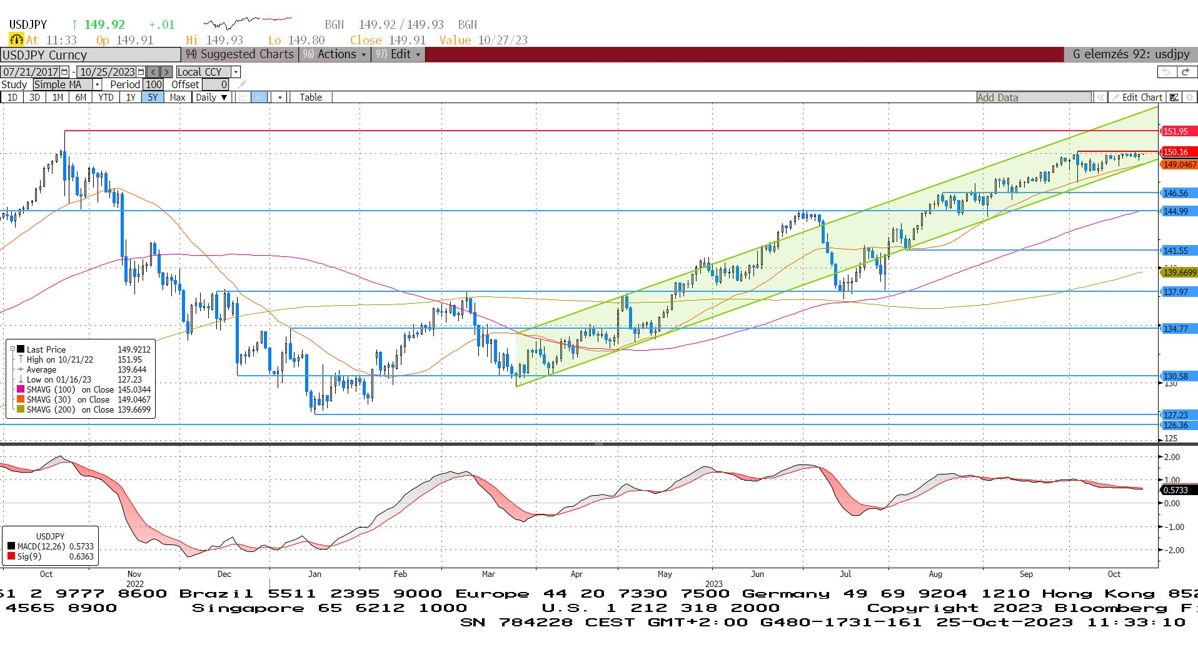The height and width of the screenshot is (657, 1198).
Task: Click the 144.99 price level label
Action: tap(1178, 211)
